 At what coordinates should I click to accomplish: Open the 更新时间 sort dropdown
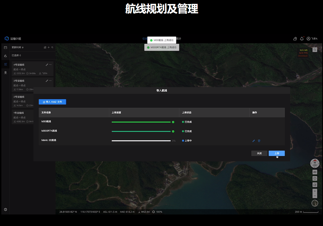[18, 47]
